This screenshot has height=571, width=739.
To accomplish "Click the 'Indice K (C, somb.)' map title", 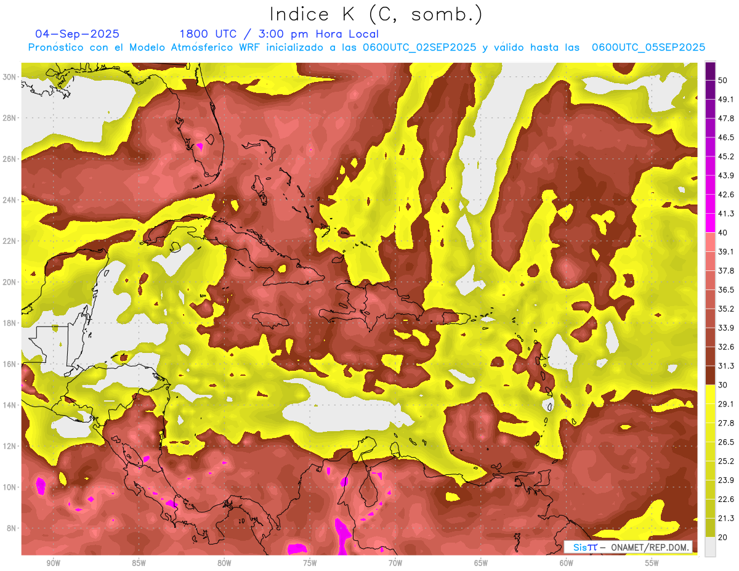I will [x=376, y=14].
